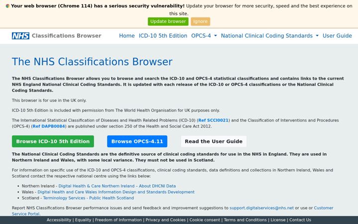Open Contact Us footer link
The width and height of the screenshot is (358, 224).
(x=300, y=220)
